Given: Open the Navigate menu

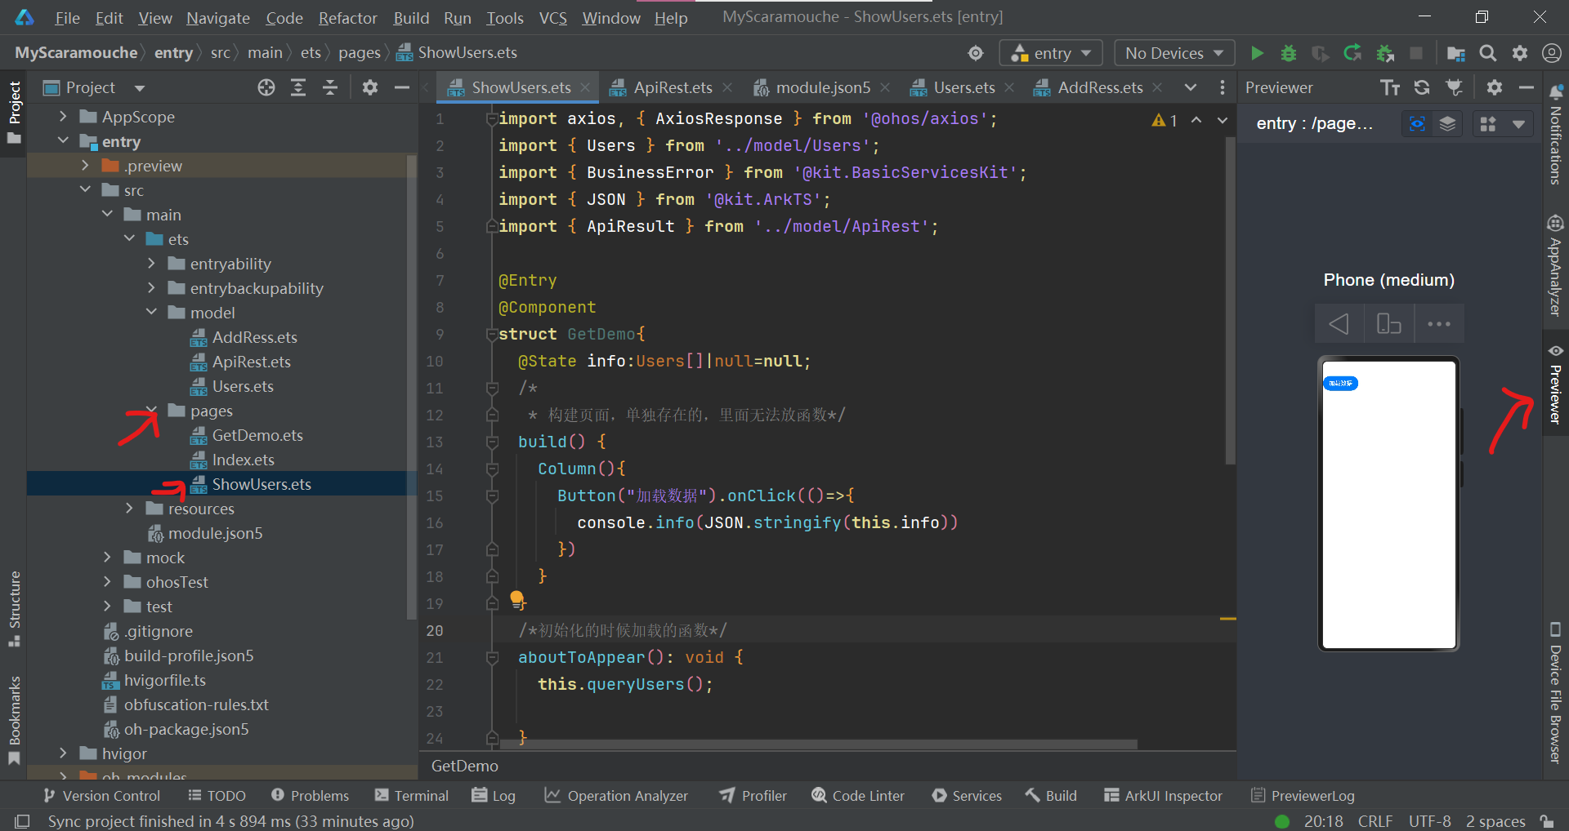Looking at the screenshot, I should (x=218, y=17).
